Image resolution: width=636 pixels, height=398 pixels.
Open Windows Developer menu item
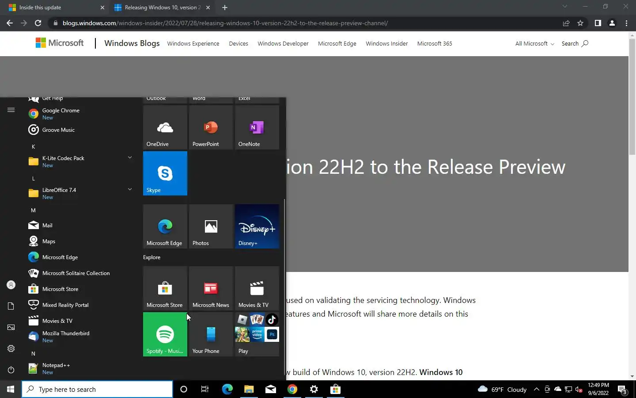coord(283,43)
